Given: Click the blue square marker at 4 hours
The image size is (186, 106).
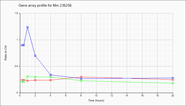Looking at the screenshot, I should (51, 75).
